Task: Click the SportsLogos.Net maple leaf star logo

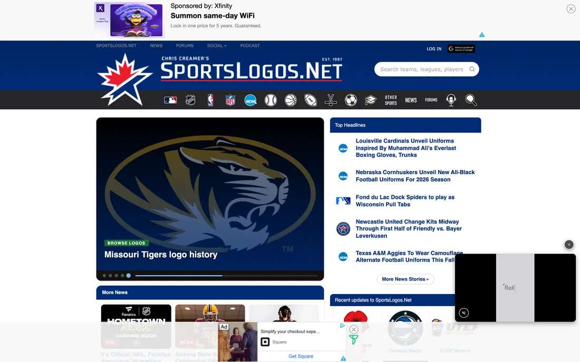Action: [124, 79]
